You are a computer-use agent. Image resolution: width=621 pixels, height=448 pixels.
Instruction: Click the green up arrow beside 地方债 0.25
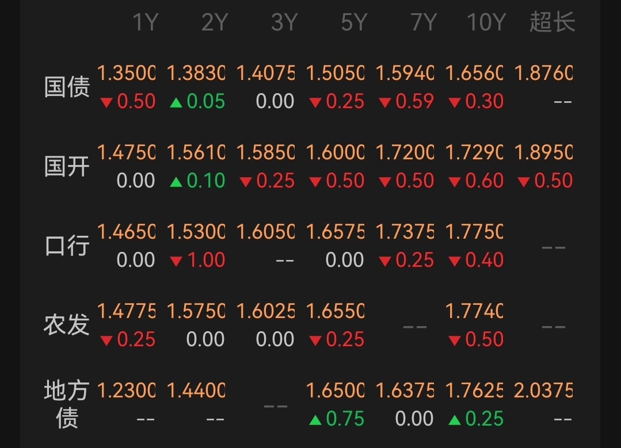pos(455,420)
